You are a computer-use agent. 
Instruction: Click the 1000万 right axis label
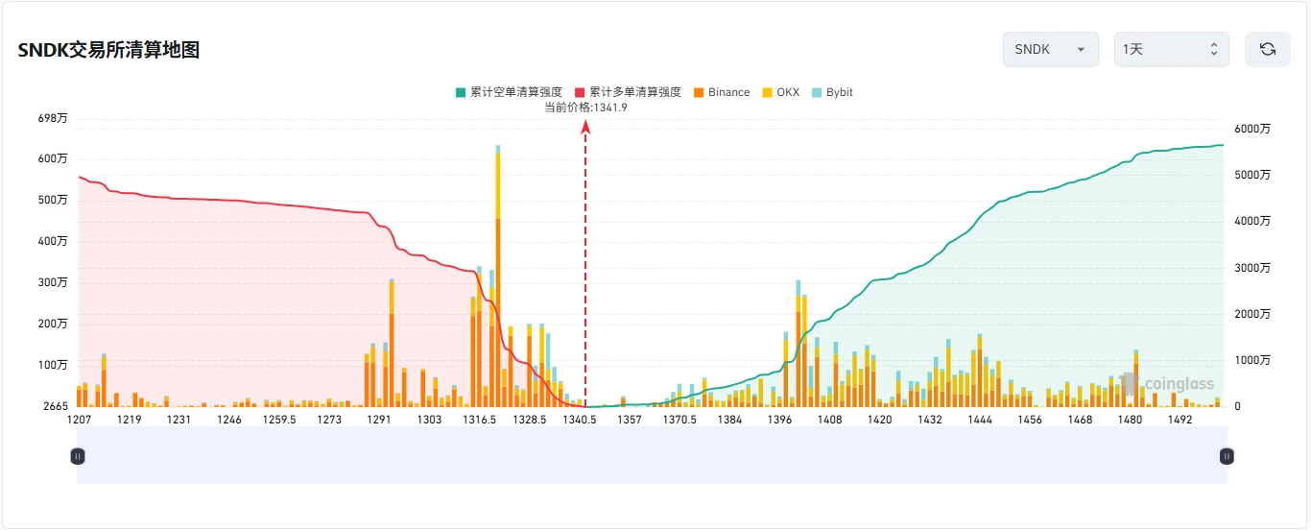click(x=1251, y=360)
